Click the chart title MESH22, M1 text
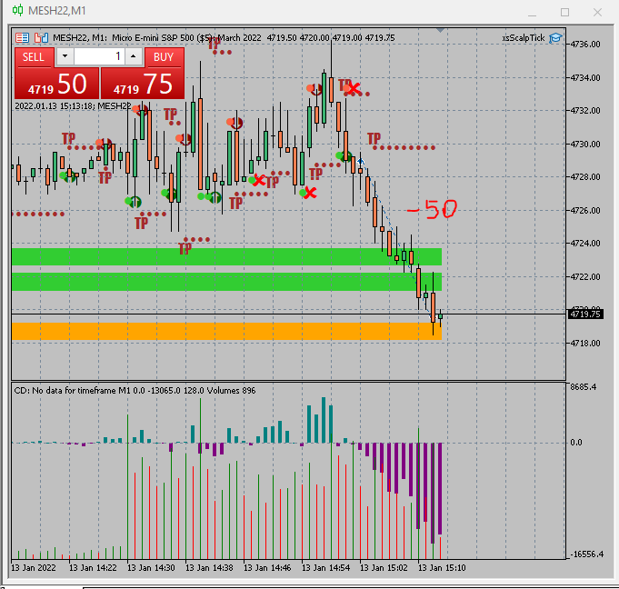 pos(80,38)
